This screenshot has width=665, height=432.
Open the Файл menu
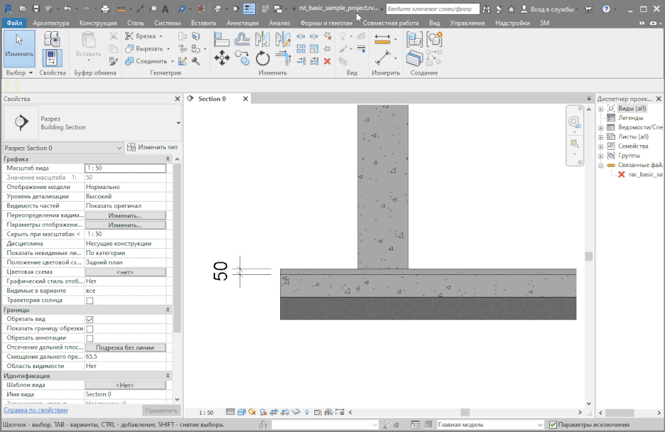[14, 23]
